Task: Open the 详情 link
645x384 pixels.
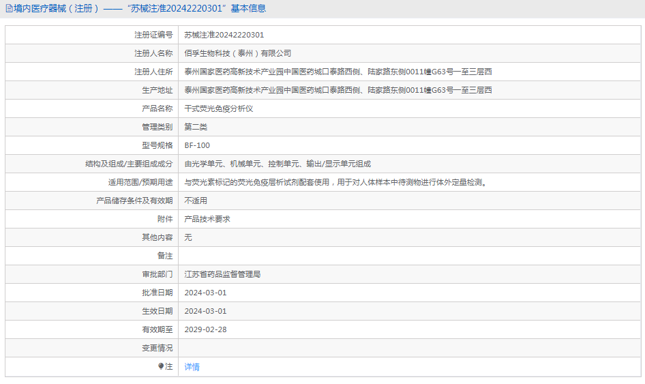Action: click(x=192, y=367)
